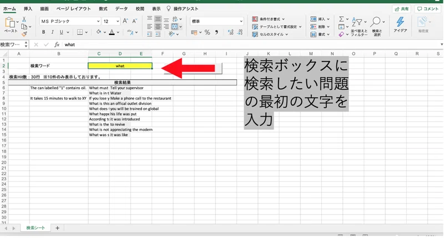Apply comma style number format
Image resolution: width=444 pixels, height=238 pixels.
coord(216,32)
